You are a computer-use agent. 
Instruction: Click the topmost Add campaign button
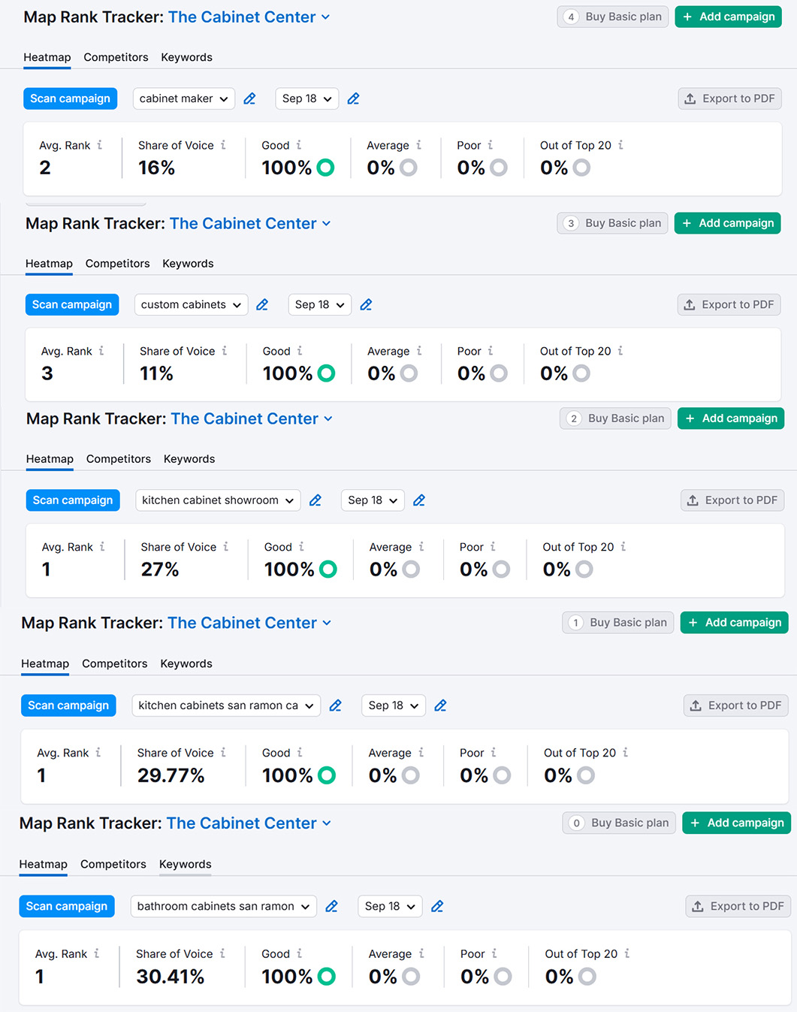728,17
